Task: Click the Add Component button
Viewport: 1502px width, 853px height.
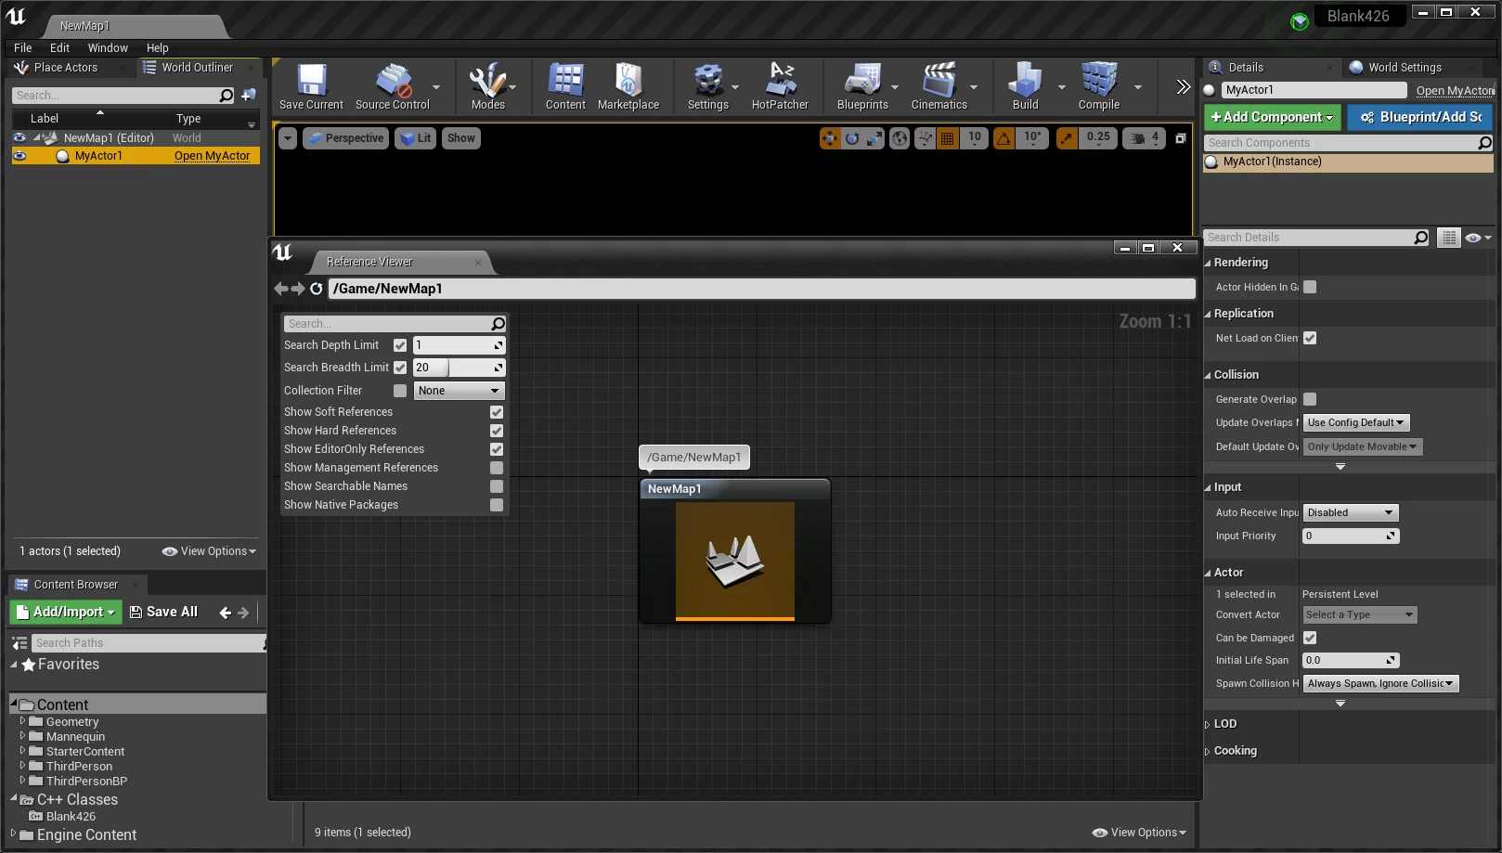Action: pos(1271,117)
